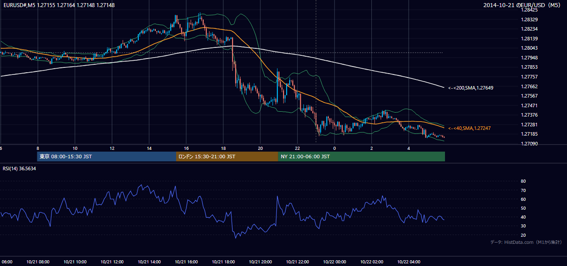Click price axis value 1.27471
The height and width of the screenshot is (266, 567).
[529, 106]
